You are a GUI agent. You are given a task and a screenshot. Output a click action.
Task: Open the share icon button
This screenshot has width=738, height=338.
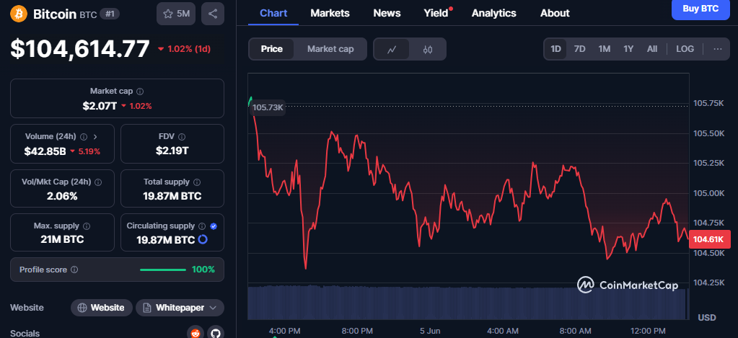(213, 14)
